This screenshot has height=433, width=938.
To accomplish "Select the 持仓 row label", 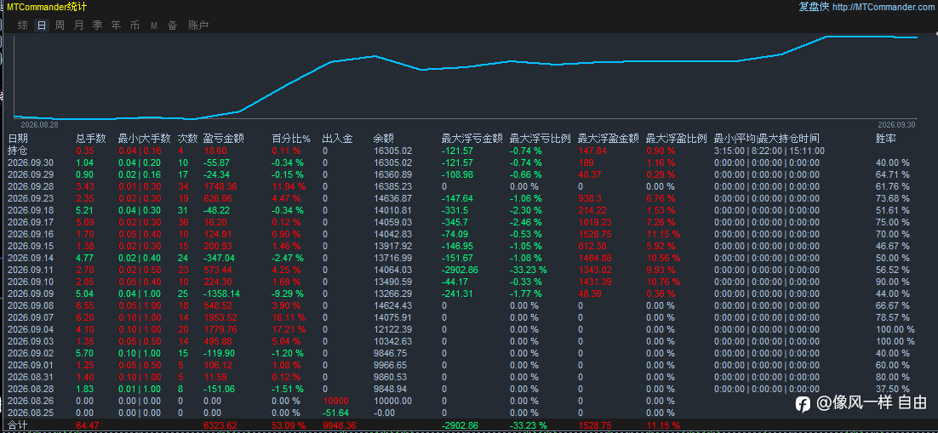I will coord(17,151).
